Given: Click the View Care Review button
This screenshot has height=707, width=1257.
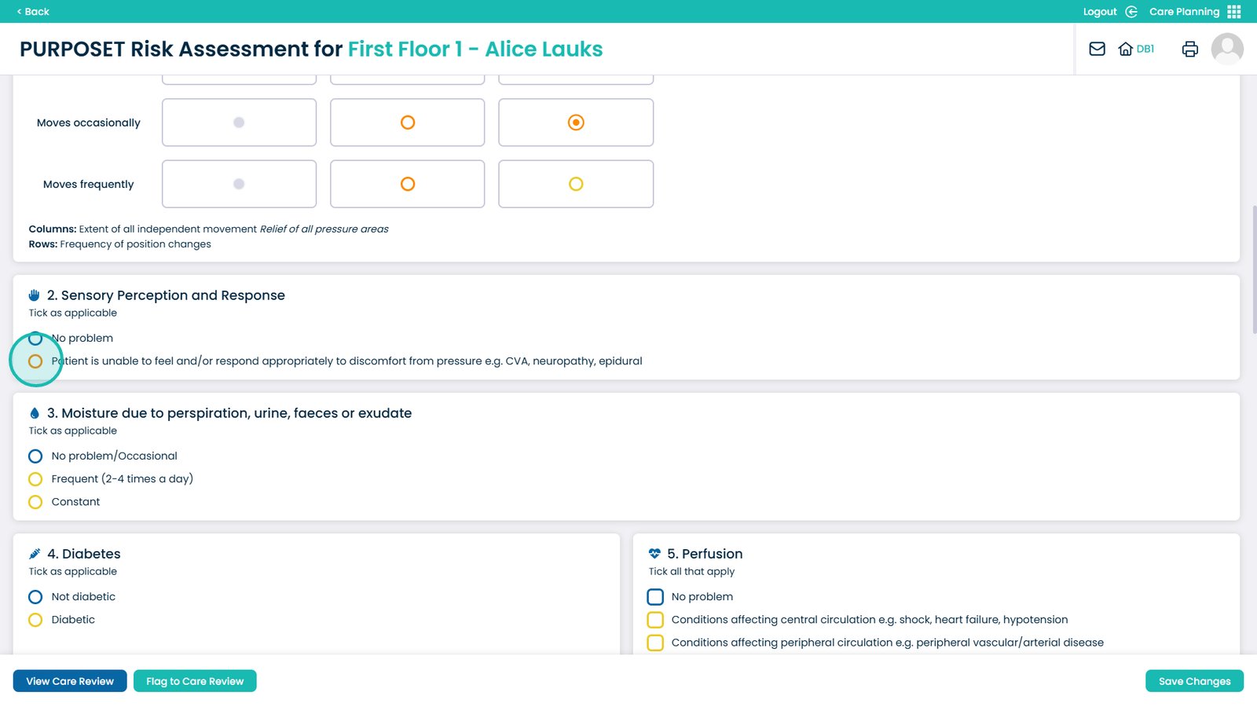Looking at the screenshot, I should coord(70,681).
